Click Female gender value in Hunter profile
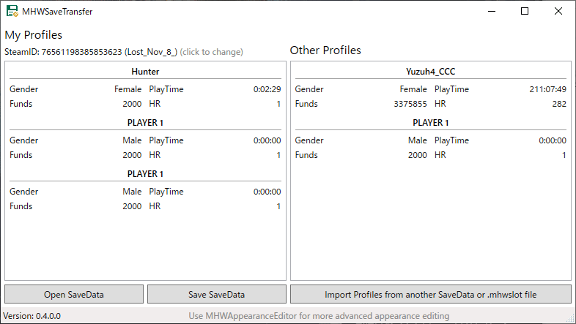The image size is (576, 324). click(x=128, y=89)
